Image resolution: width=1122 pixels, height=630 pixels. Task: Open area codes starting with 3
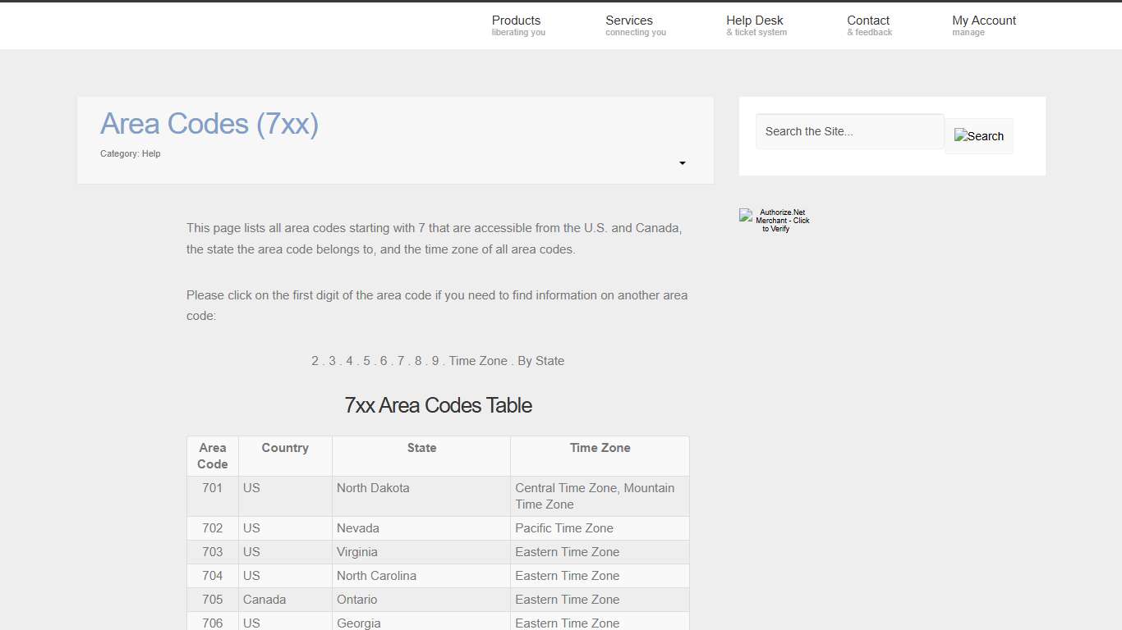332,360
